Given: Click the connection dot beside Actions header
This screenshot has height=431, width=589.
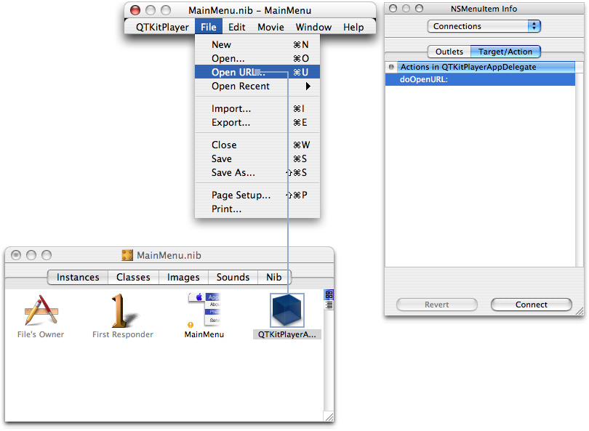Looking at the screenshot, I should point(391,67).
